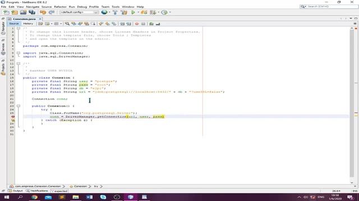This screenshot has width=359, height=201.
Task: Click the Clean and Build Project icon
Action: pyautogui.click(x=124, y=12)
